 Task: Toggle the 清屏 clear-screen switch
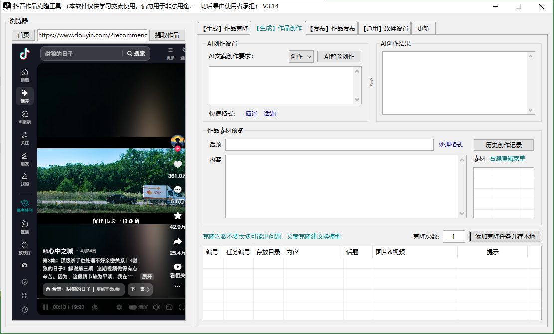133,307
